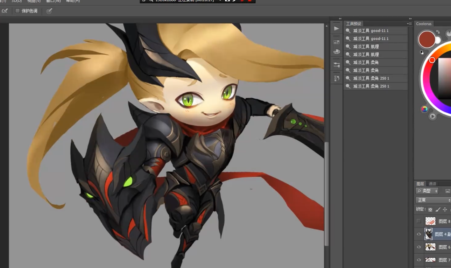Open the swatches grid panel icon

(337, 42)
